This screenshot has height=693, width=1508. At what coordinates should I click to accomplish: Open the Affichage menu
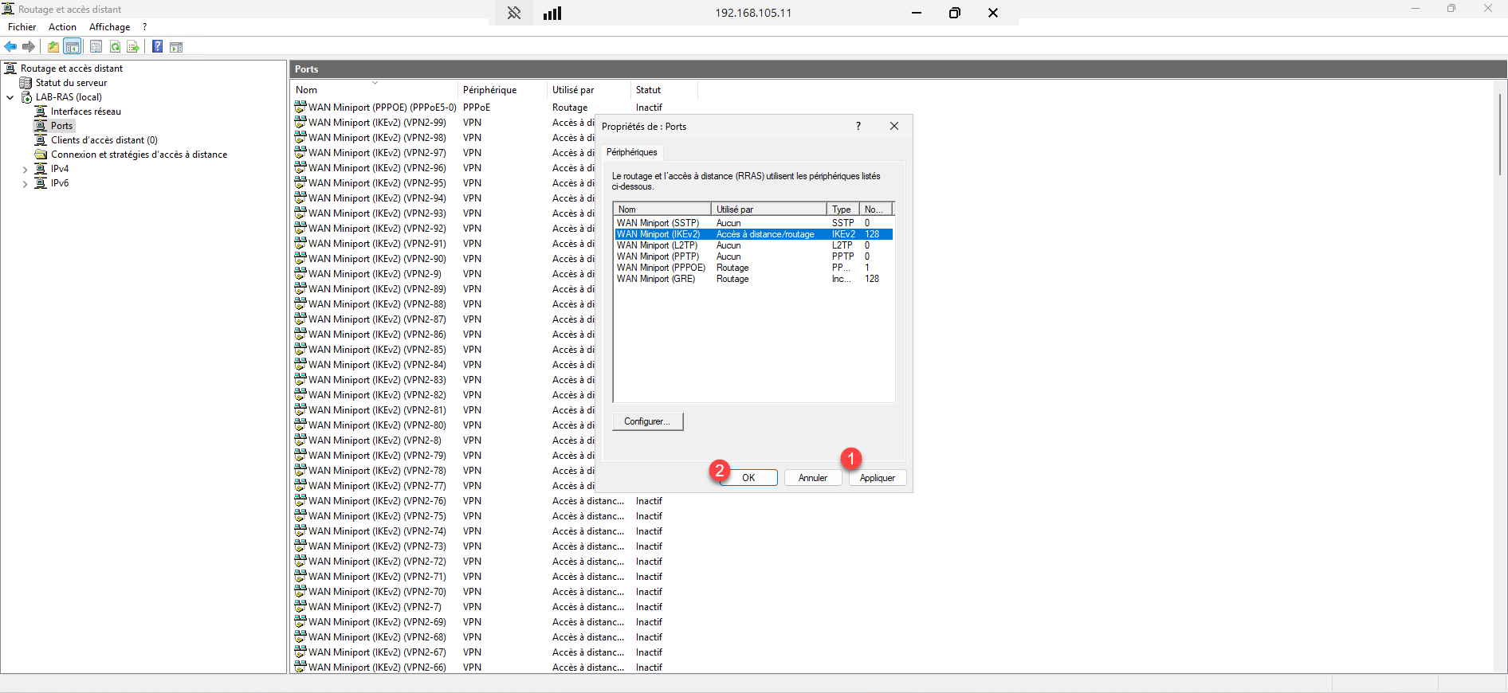(x=109, y=27)
